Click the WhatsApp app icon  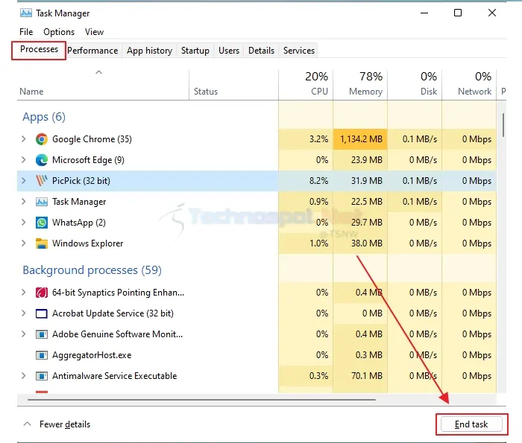click(42, 223)
